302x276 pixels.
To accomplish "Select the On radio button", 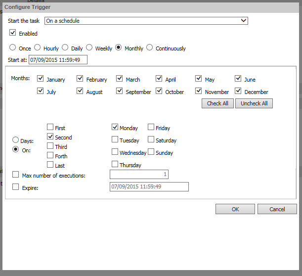I will point(16,149).
